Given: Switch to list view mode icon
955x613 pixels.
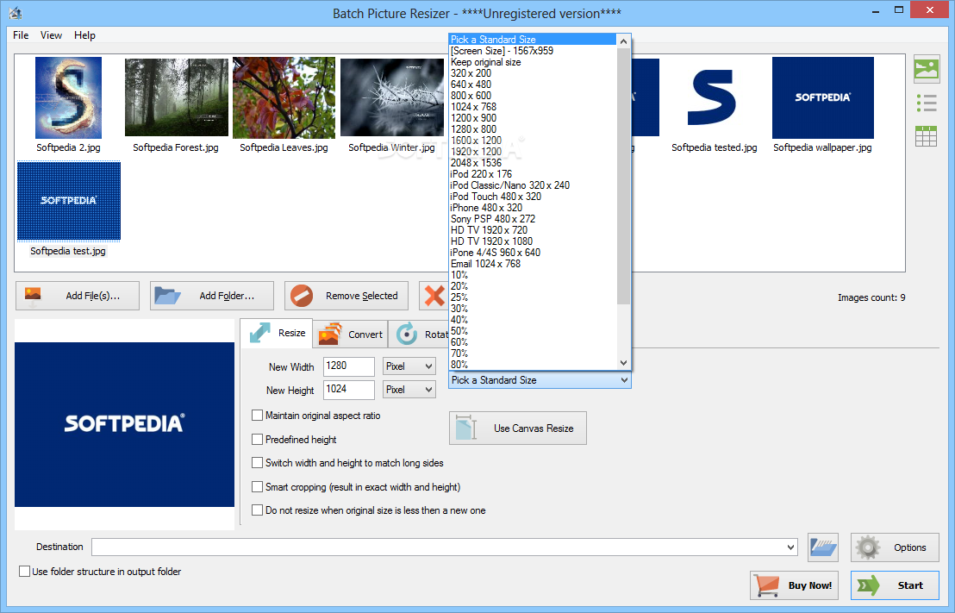Looking at the screenshot, I should 926,103.
